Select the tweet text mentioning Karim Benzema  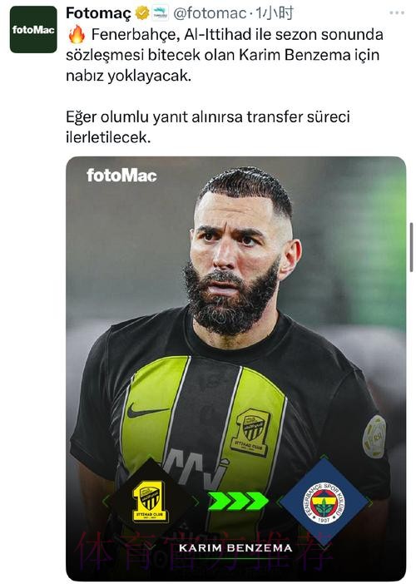[225, 55]
